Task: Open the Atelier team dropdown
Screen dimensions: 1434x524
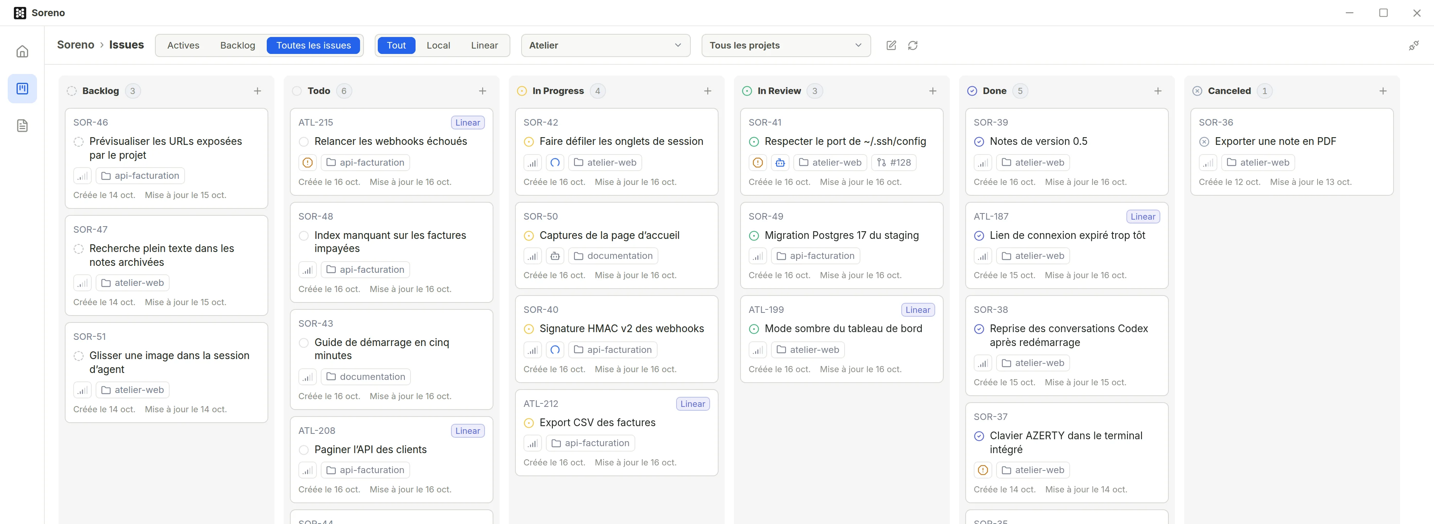Action: (605, 45)
